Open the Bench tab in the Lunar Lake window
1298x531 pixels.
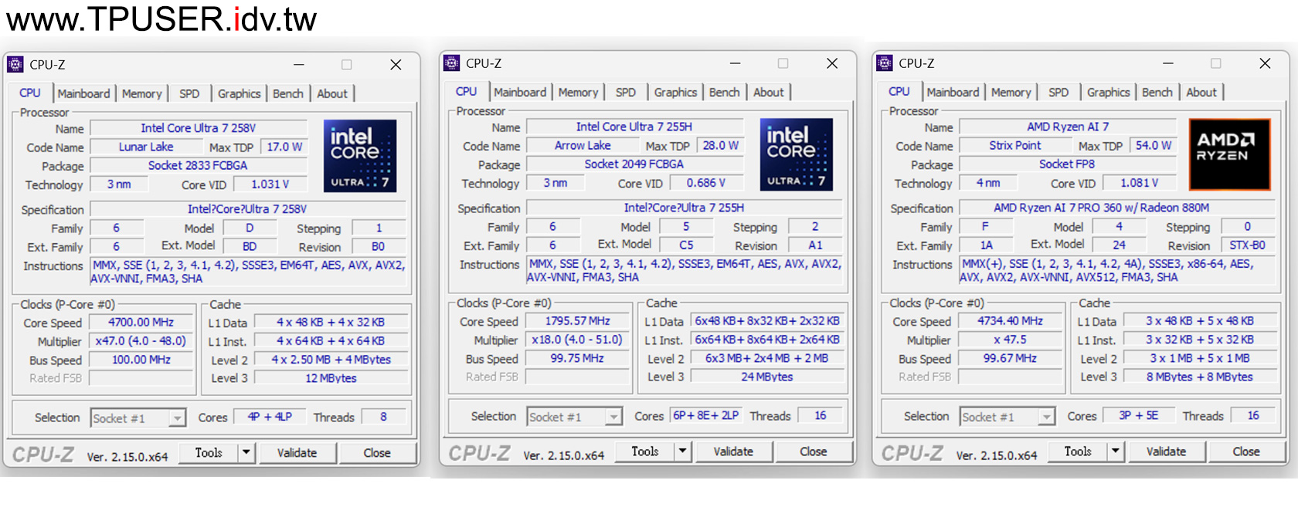click(x=287, y=93)
